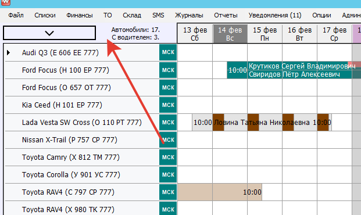Click Kia Ceed cell under 16 фев
The image size is (361, 215).
point(299,105)
